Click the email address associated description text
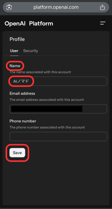112x209 pixels. pos(47,100)
